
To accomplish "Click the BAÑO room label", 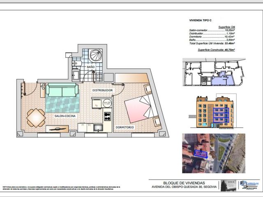I will [x=90, y=66].
